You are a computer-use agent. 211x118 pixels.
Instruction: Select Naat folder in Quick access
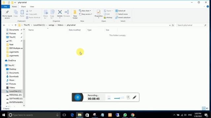tap(11, 45)
